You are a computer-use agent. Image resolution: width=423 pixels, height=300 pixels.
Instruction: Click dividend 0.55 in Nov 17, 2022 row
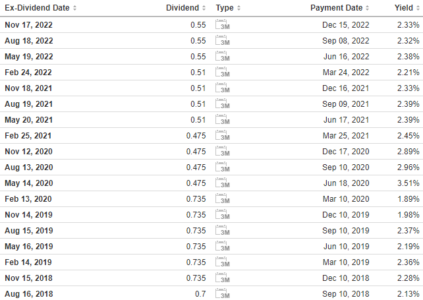[198, 25]
